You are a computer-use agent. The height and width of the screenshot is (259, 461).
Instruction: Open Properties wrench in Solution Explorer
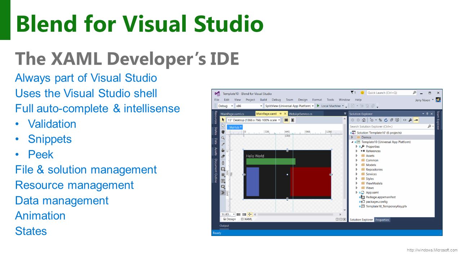coord(410,120)
